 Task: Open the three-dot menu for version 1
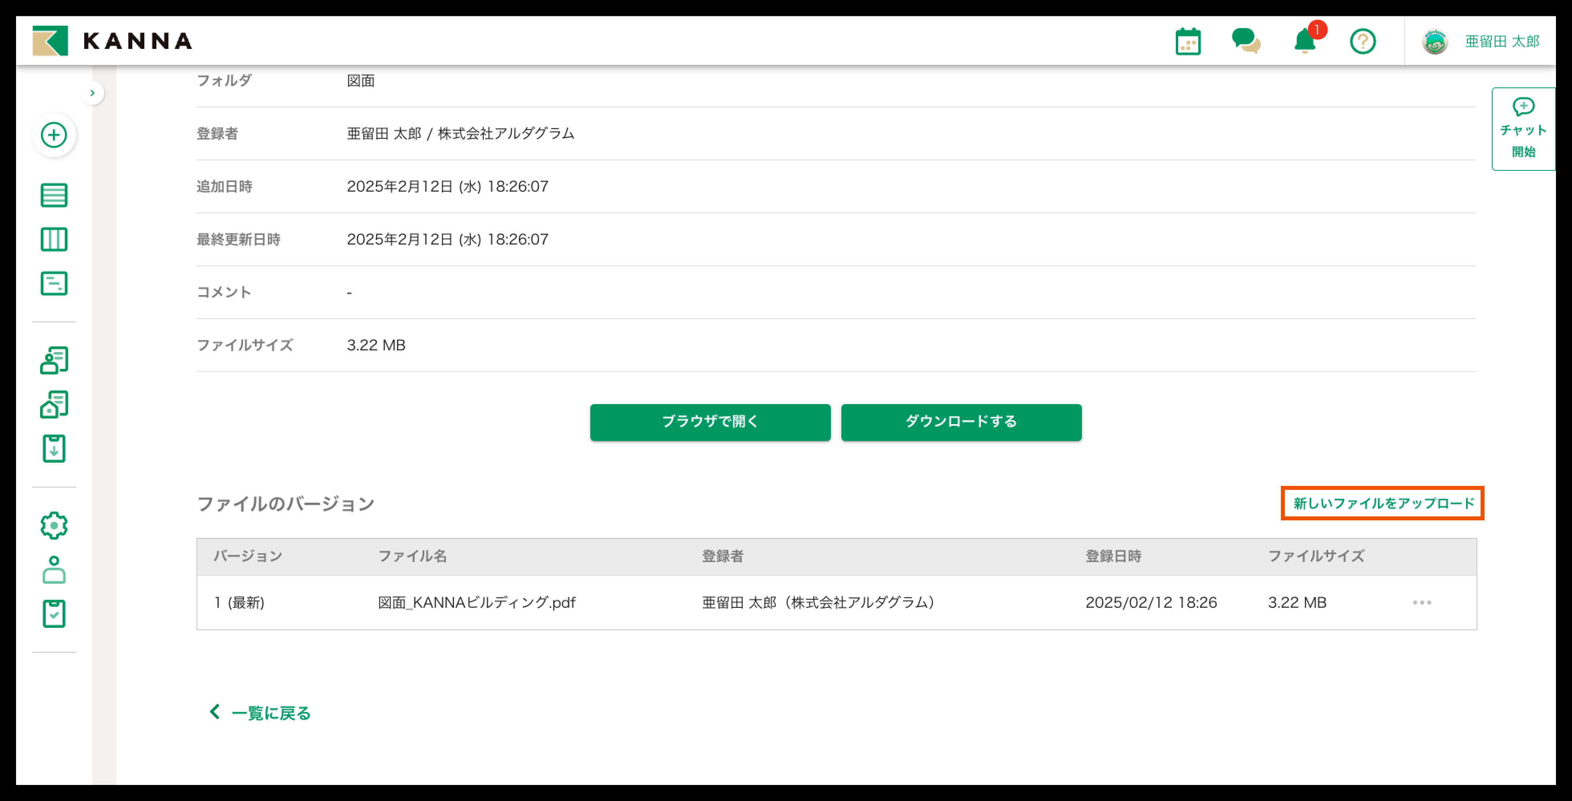tap(1421, 603)
